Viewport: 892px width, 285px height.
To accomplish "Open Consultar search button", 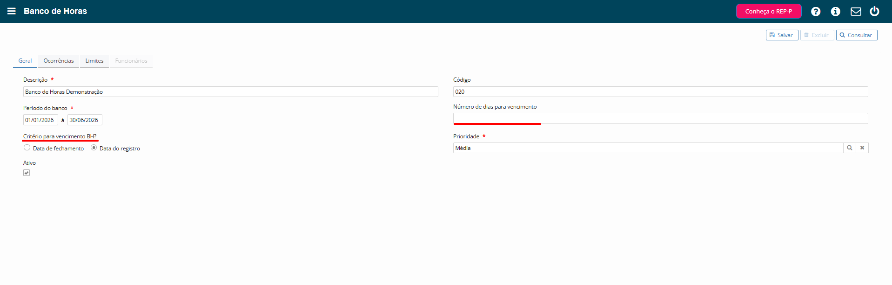I will [857, 35].
